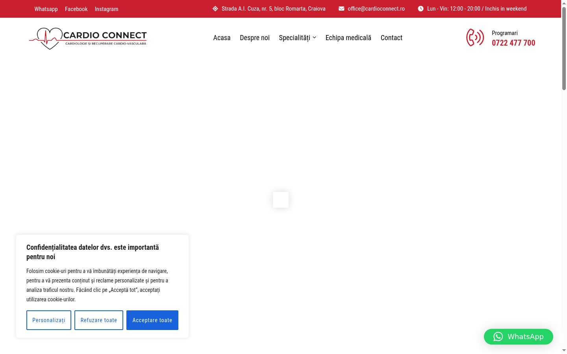Open the Specialități menu
This screenshot has height=354, width=567.
(x=295, y=38)
